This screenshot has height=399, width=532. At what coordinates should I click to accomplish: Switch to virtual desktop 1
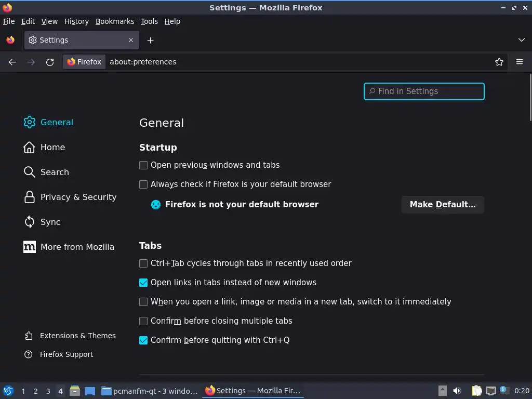23,391
